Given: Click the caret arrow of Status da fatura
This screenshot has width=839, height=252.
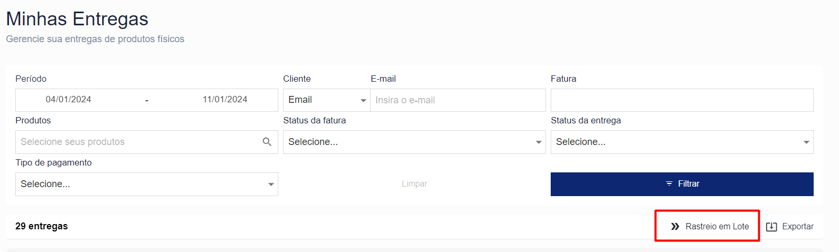Looking at the screenshot, I should 539,142.
